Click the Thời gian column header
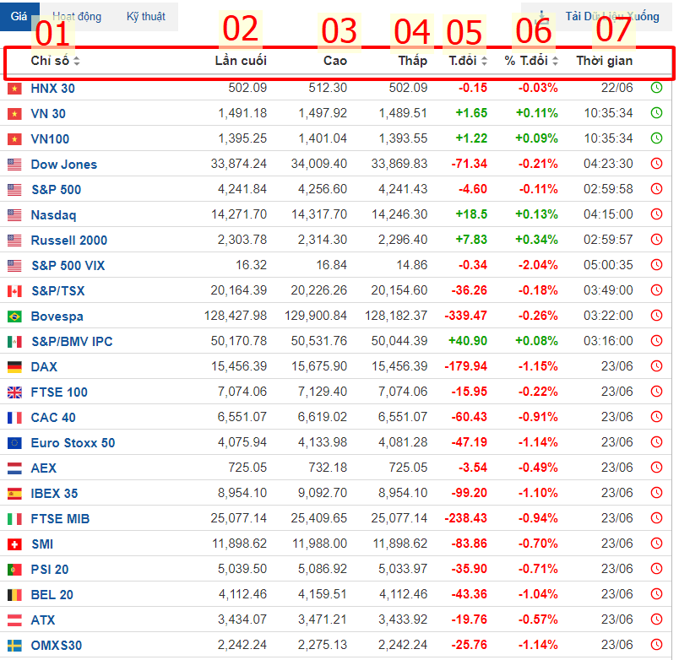Viewport: 679px width, 660px height. (x=604, y=61)
